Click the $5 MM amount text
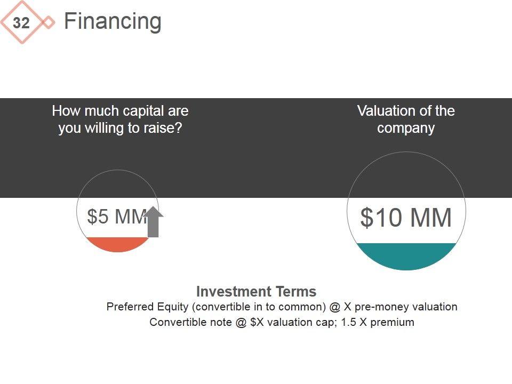512x384 pixels. (116, 217)
